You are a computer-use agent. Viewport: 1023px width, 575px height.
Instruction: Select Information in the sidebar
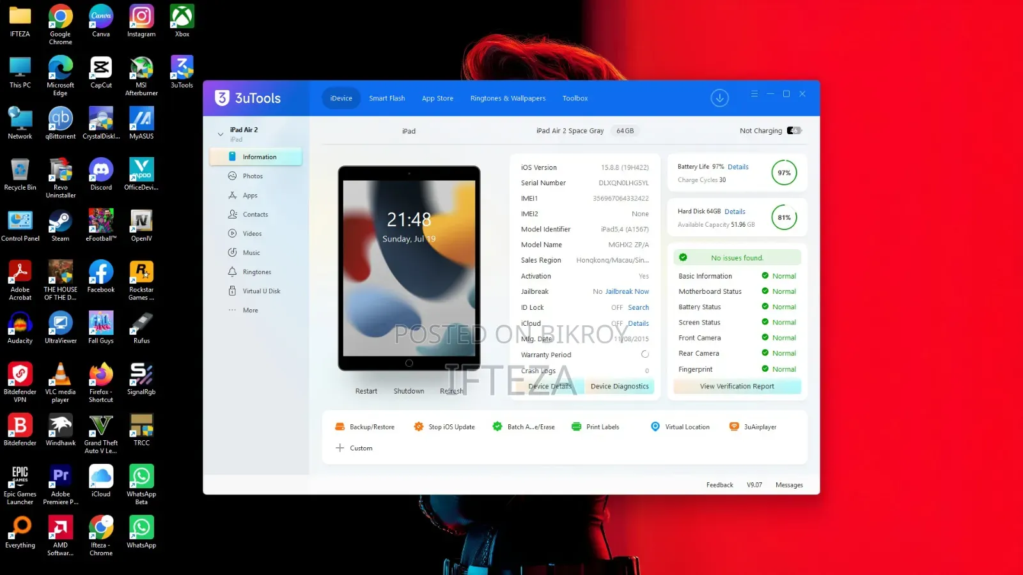pyautogui.click(x=256, y=157)
